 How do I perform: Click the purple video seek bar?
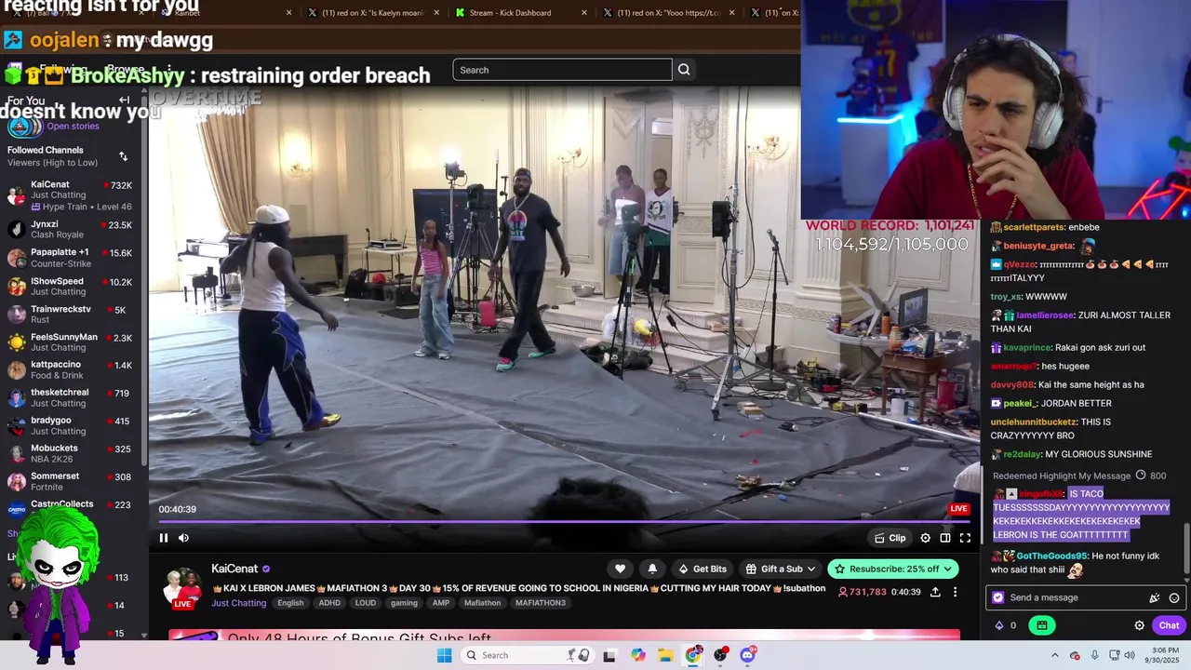pos(563,522)
